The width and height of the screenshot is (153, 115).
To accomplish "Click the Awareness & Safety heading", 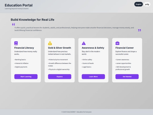I will 93,48.
